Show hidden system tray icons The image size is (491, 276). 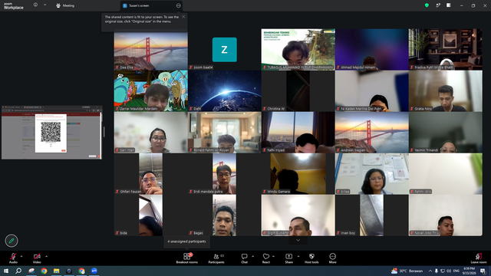click(x=430, y=271)
